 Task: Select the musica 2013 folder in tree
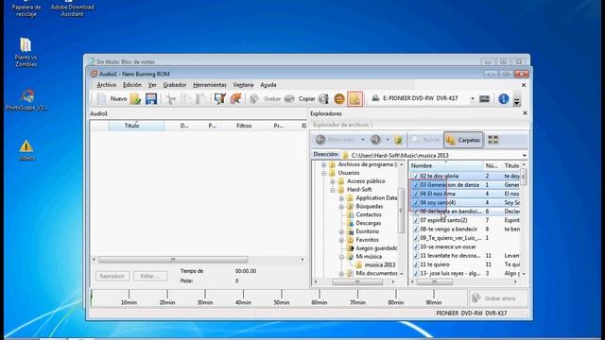click(380, 264)
